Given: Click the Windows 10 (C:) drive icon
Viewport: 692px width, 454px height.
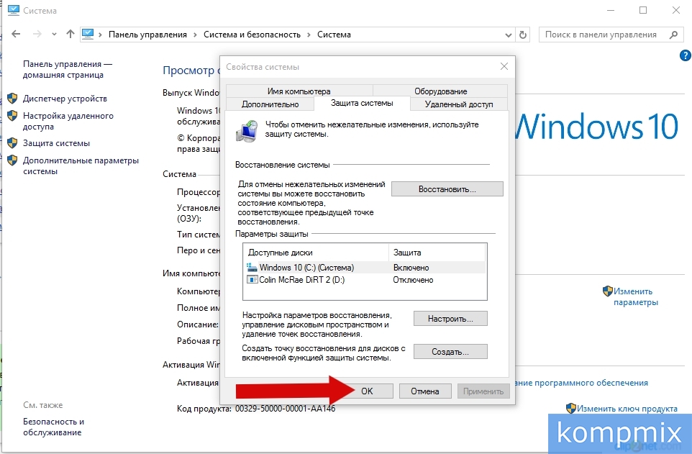Looking at the screenshot, I should [252, 267].
